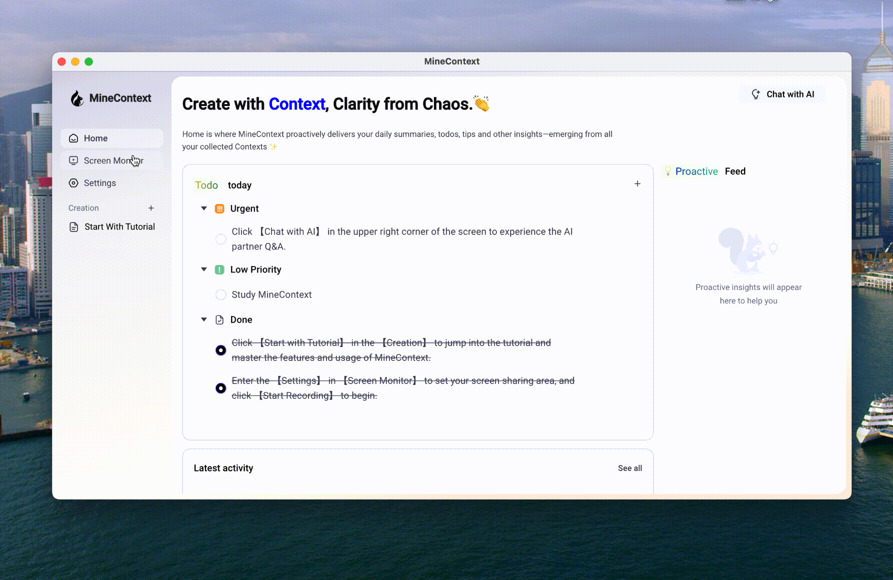
Task: Check off the Chat with AI todo
Action: (220, 239)
